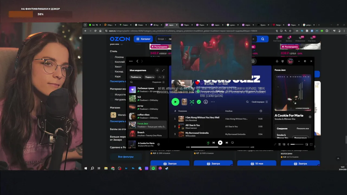
Task: Click the plus icon in Моя медиатека
Action: click(157, 70)
